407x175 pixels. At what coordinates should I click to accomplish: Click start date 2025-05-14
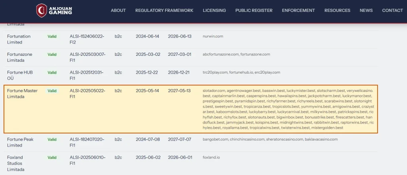(x=147, y=91)
